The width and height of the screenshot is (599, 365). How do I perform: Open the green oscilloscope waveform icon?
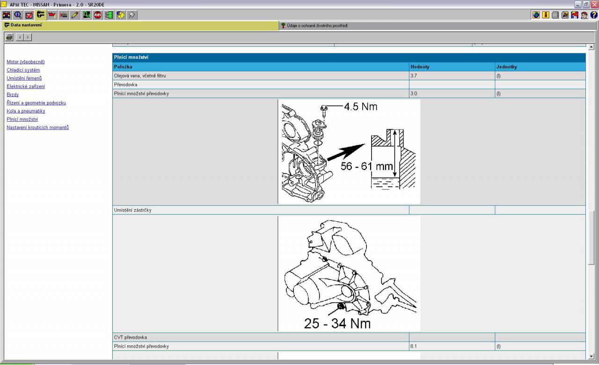click(86, 15)
